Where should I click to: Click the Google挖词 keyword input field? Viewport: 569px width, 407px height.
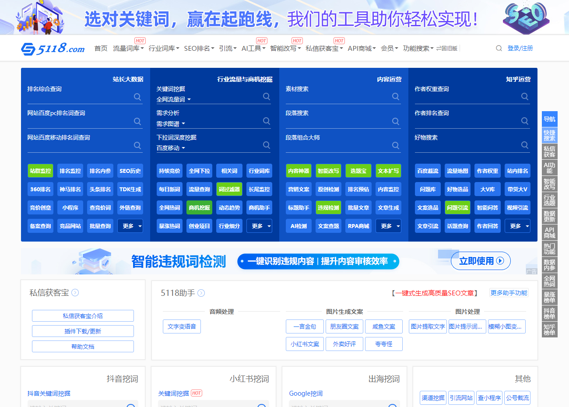click(341, 406)
